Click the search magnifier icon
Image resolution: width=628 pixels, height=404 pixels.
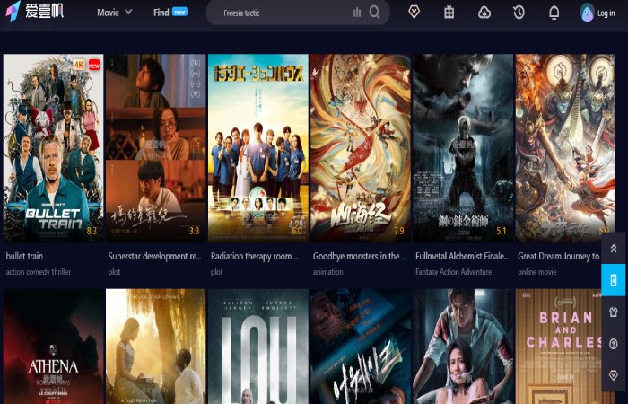pos(374,13)
